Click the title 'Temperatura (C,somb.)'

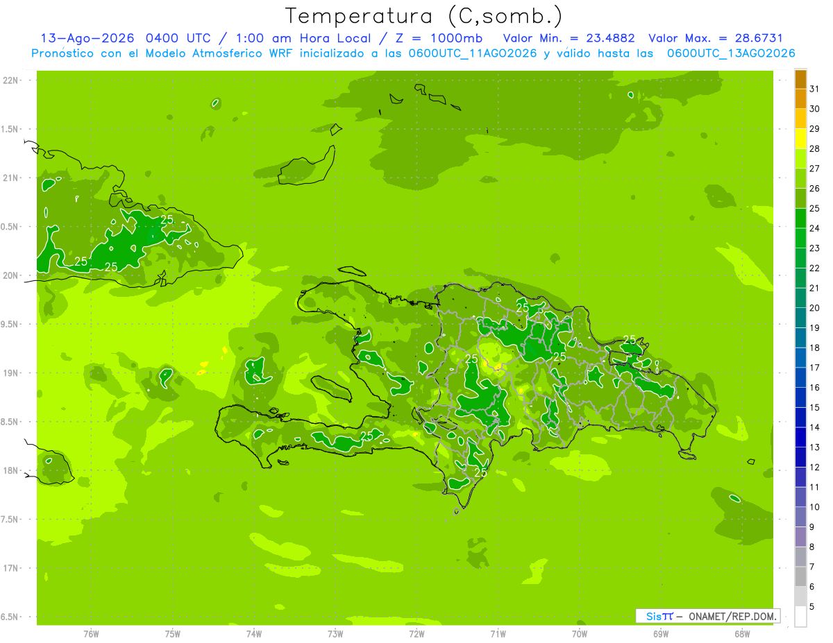coord(423,17)
